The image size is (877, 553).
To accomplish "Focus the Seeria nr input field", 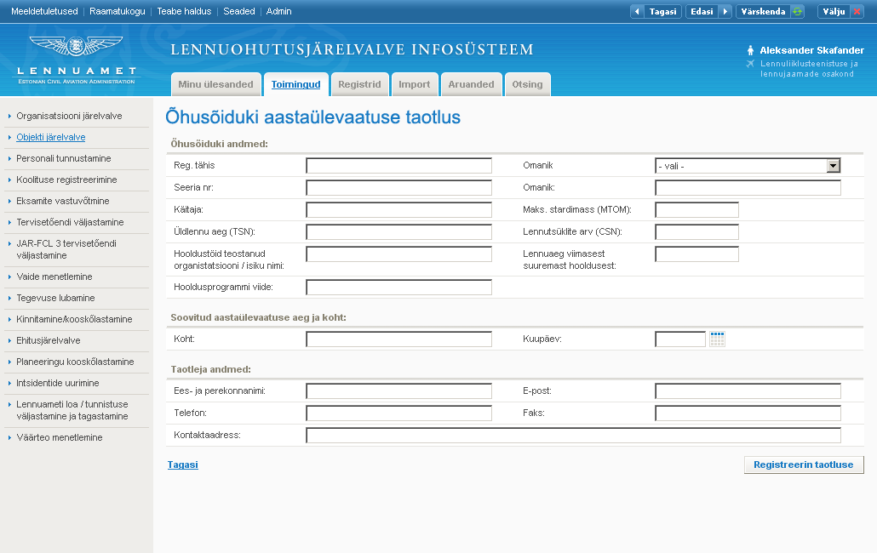I will coord(398,188).
